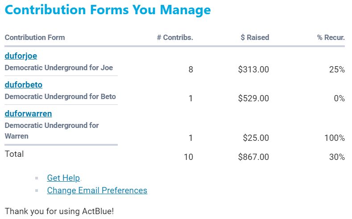Open the duforjoe contribution form link
The height and width of the screenshot is (219, 352).
click(x=21, y=56)
